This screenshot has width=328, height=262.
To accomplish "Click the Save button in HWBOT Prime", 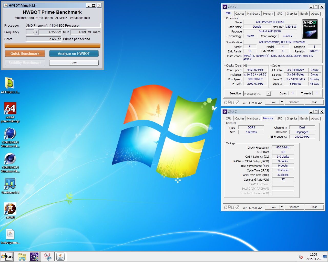I will pyautogui.click(x=74, y=63).
